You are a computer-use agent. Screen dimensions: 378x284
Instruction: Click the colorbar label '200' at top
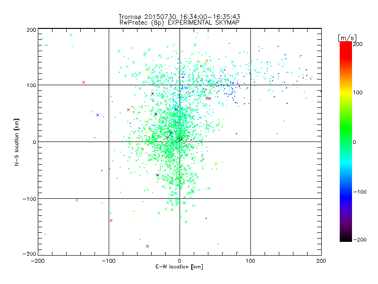tap(358, 44)
